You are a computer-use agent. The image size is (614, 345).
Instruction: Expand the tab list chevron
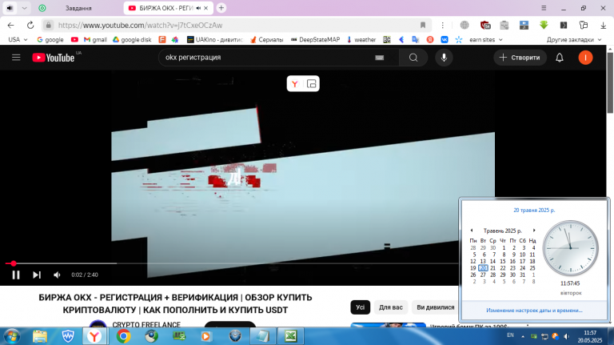point(24,8)
